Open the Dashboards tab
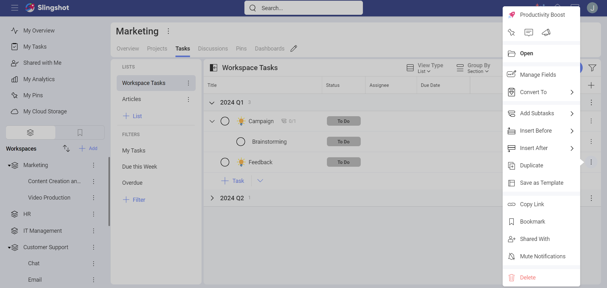 pos(270,48)
